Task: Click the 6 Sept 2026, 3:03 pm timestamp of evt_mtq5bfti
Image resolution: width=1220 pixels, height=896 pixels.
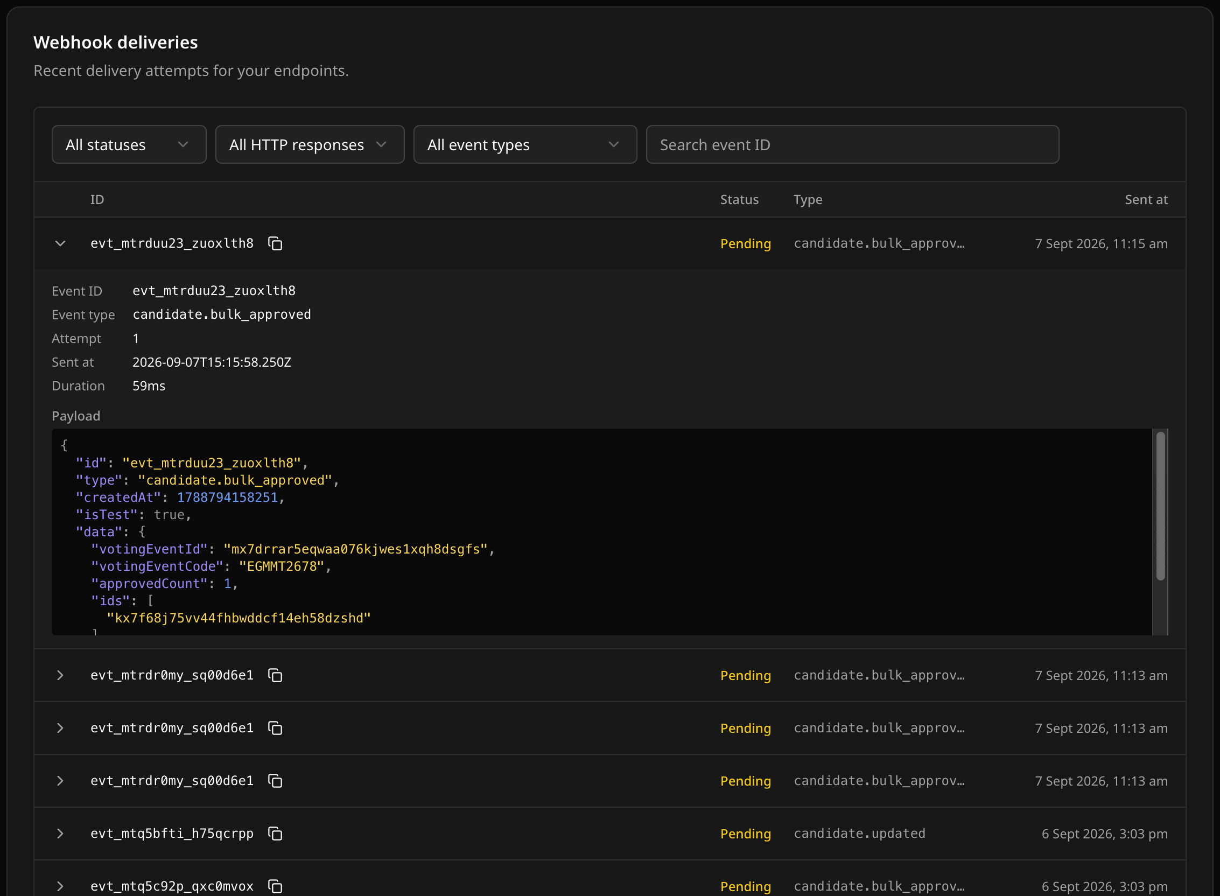Action: 1104,834
